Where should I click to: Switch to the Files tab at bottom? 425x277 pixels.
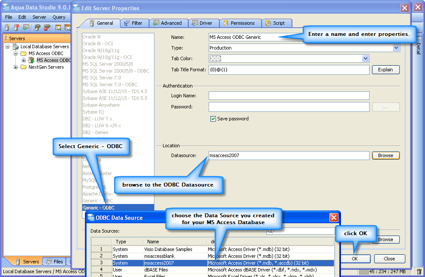point(55,262)
